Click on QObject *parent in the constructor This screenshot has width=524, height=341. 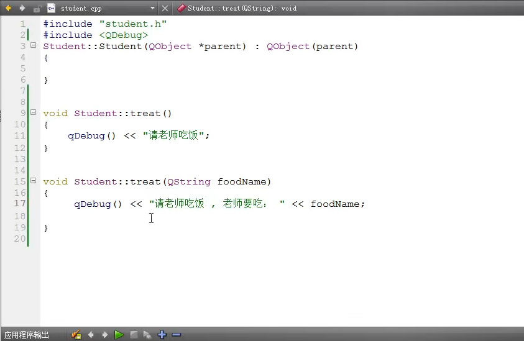(195, 47)
